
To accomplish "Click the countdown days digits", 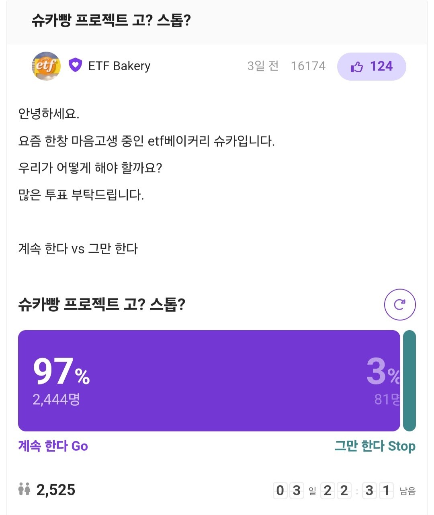I will pyautogui.click(x=289, y=490).
